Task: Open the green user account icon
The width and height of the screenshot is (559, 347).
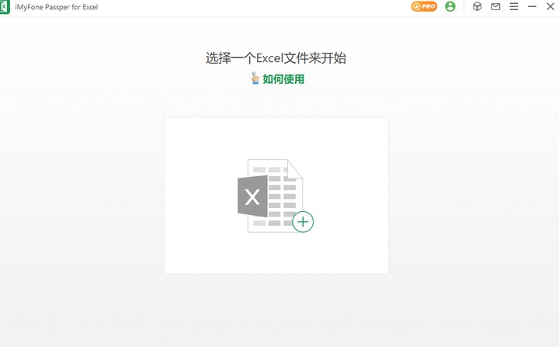Action: tap(450, 6)
